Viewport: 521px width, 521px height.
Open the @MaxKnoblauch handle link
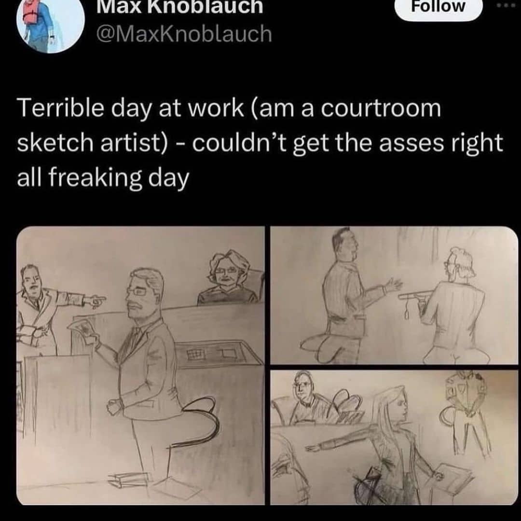[x=184, y=34]
